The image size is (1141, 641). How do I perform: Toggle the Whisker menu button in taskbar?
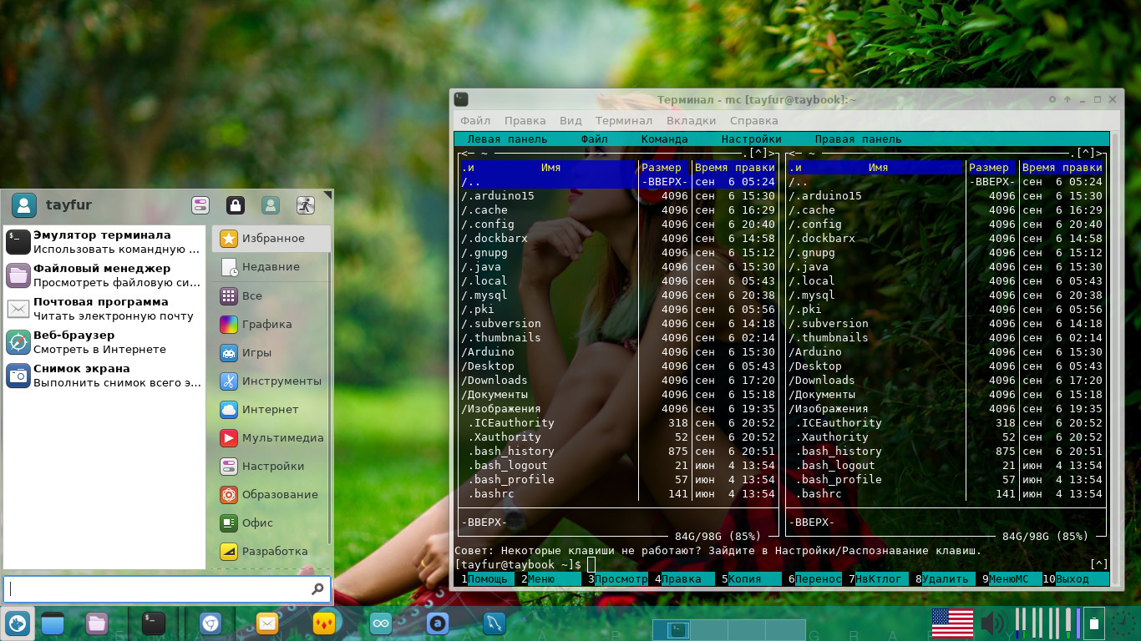point(18,623)
